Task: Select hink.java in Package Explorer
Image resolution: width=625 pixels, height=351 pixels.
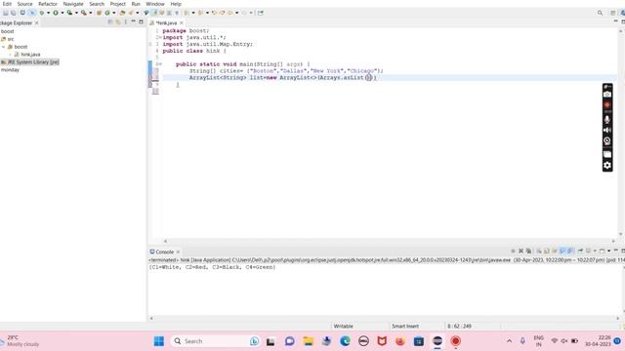Action: pos(30,55)
